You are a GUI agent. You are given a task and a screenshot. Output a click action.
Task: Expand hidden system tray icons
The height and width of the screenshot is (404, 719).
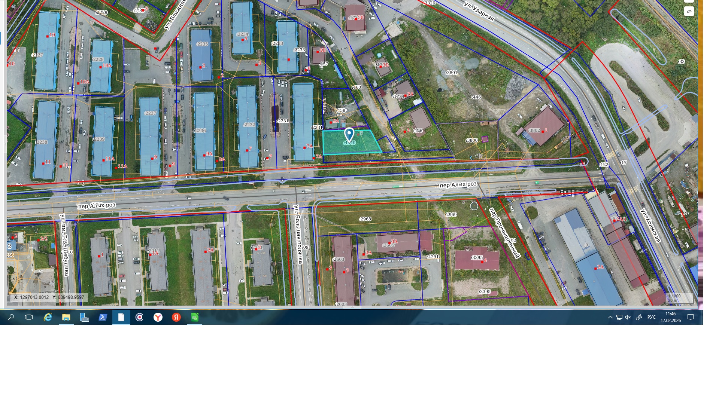tap(610, 317)
